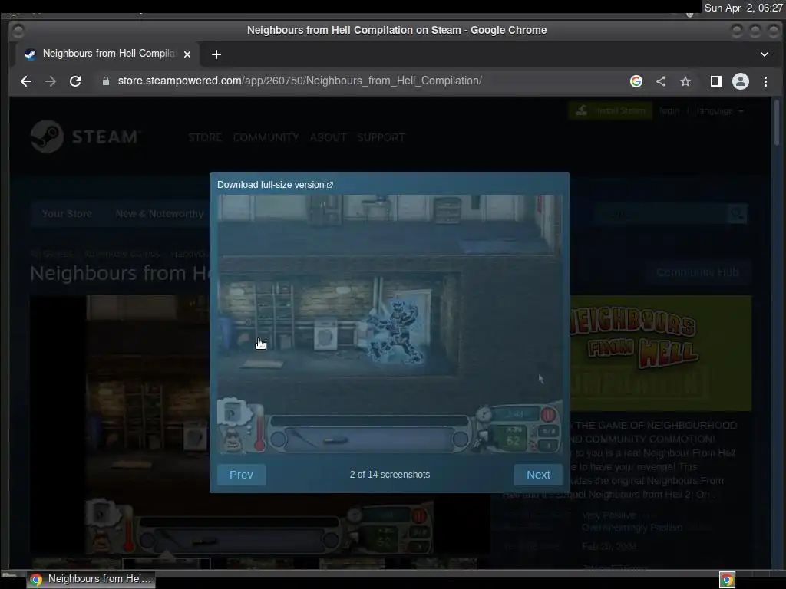Click the Install Steam button
Screen dimensions: 786x589
tap(610, 110)
